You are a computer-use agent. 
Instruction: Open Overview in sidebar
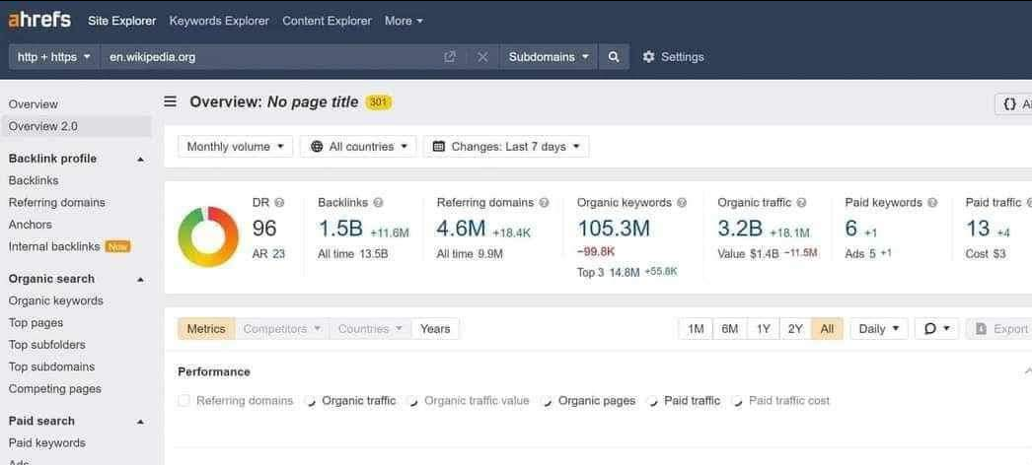coord(33,104)
